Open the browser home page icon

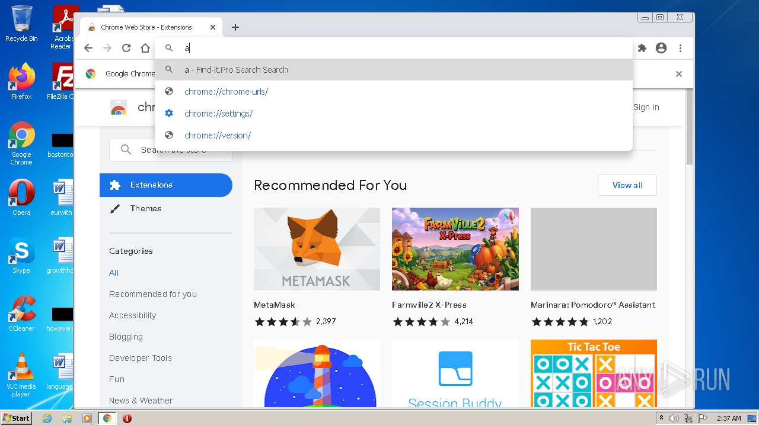click(x=145, y=49)
